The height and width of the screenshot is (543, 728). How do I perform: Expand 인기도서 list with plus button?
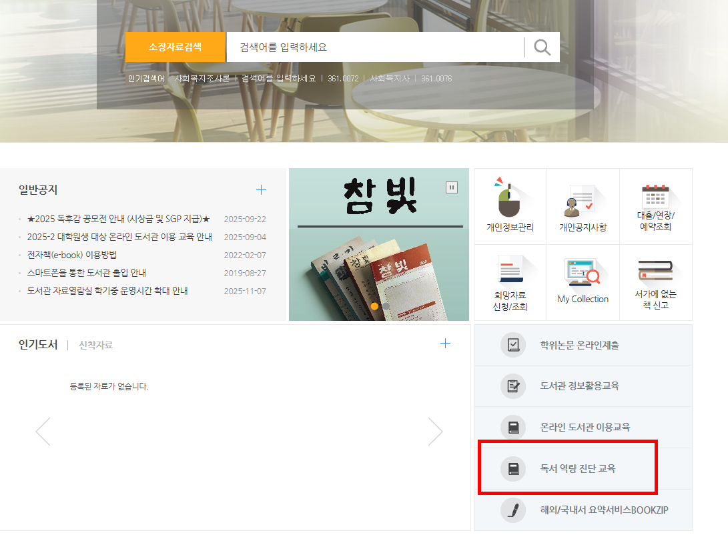pos(445,344)
